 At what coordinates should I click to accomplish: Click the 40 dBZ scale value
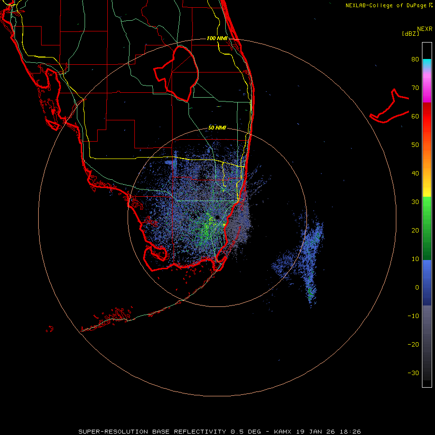[x=415, y=174]
